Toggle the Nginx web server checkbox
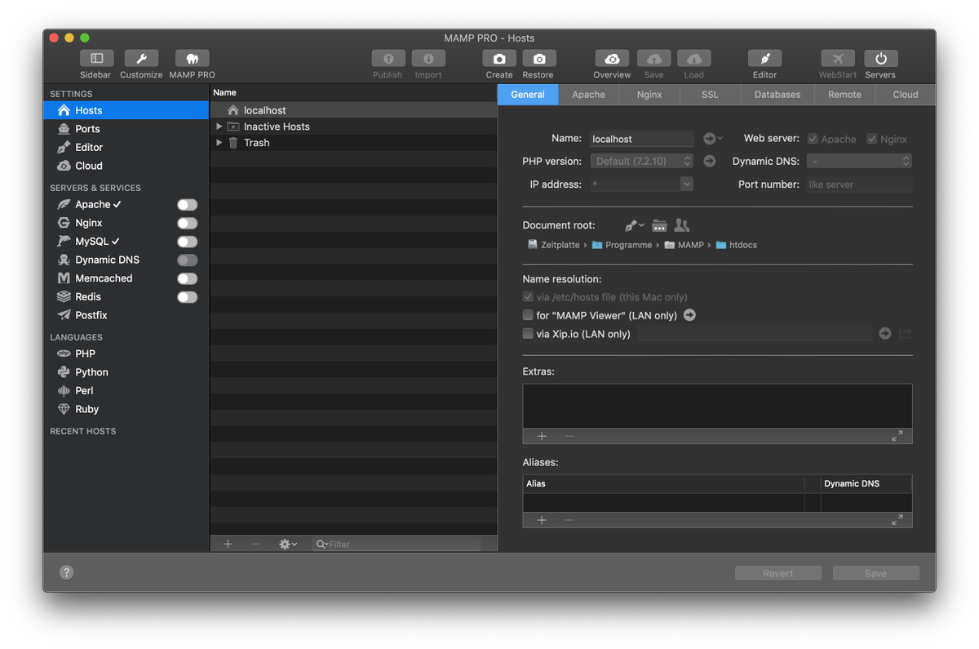Image resolution: width=979 pixels, height=649 pixels. click(x=872, y=139)
